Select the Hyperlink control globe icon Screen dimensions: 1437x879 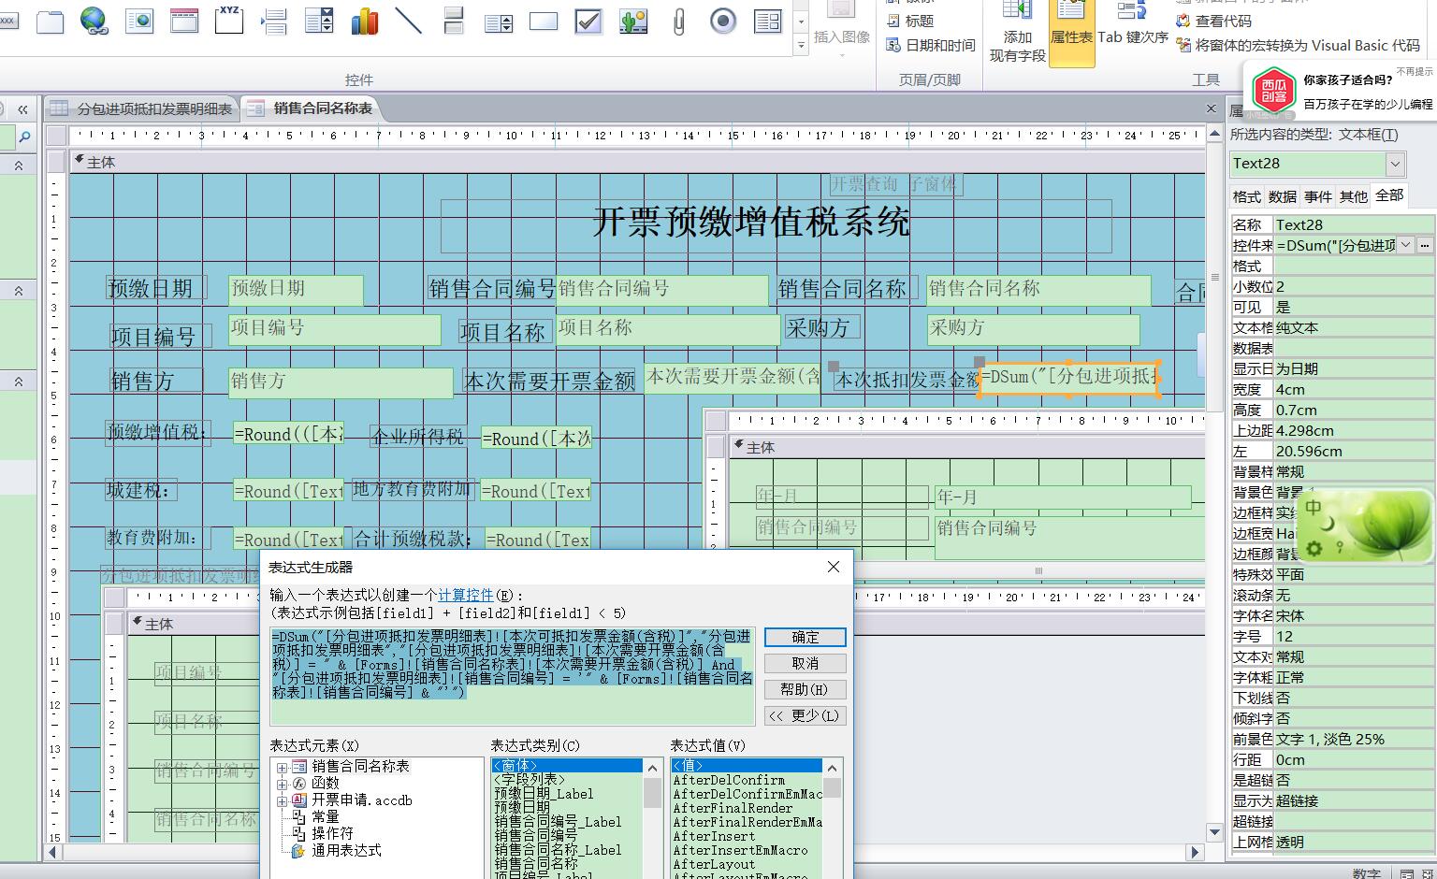[x=94, y=21]
